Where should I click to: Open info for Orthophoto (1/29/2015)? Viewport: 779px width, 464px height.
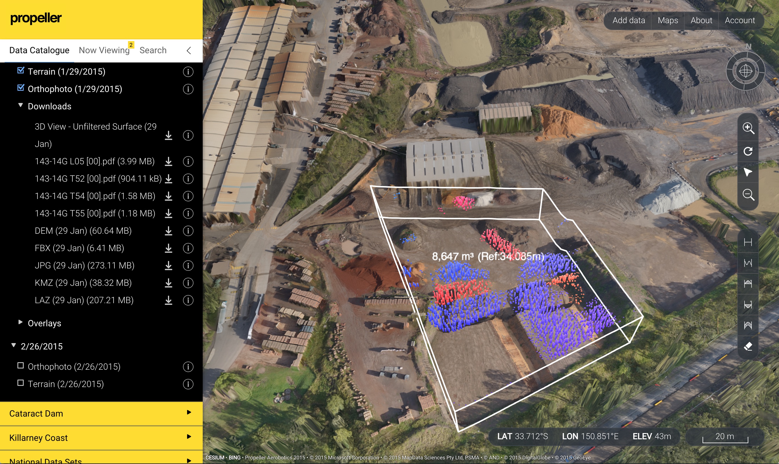[x=188, y=89]
